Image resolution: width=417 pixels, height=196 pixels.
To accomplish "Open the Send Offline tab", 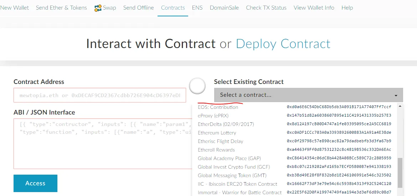I will click(139, 8).
